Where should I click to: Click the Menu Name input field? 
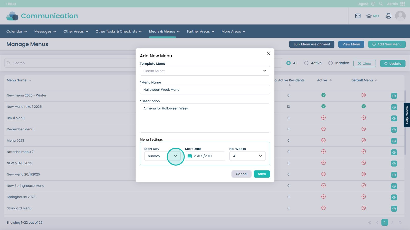(x=205, y=90)
